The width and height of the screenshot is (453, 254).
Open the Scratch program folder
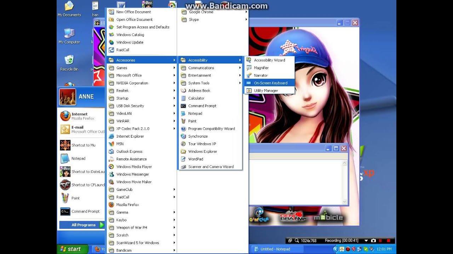(x=142, y=235)
